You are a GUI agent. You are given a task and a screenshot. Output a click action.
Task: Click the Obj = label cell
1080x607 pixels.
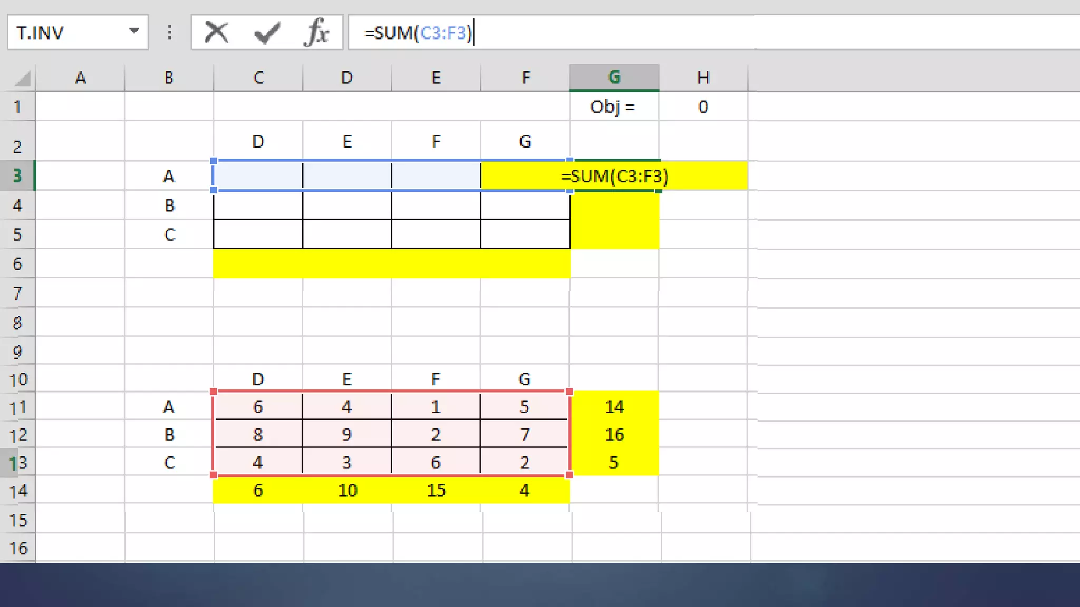[x=613, y=107]
